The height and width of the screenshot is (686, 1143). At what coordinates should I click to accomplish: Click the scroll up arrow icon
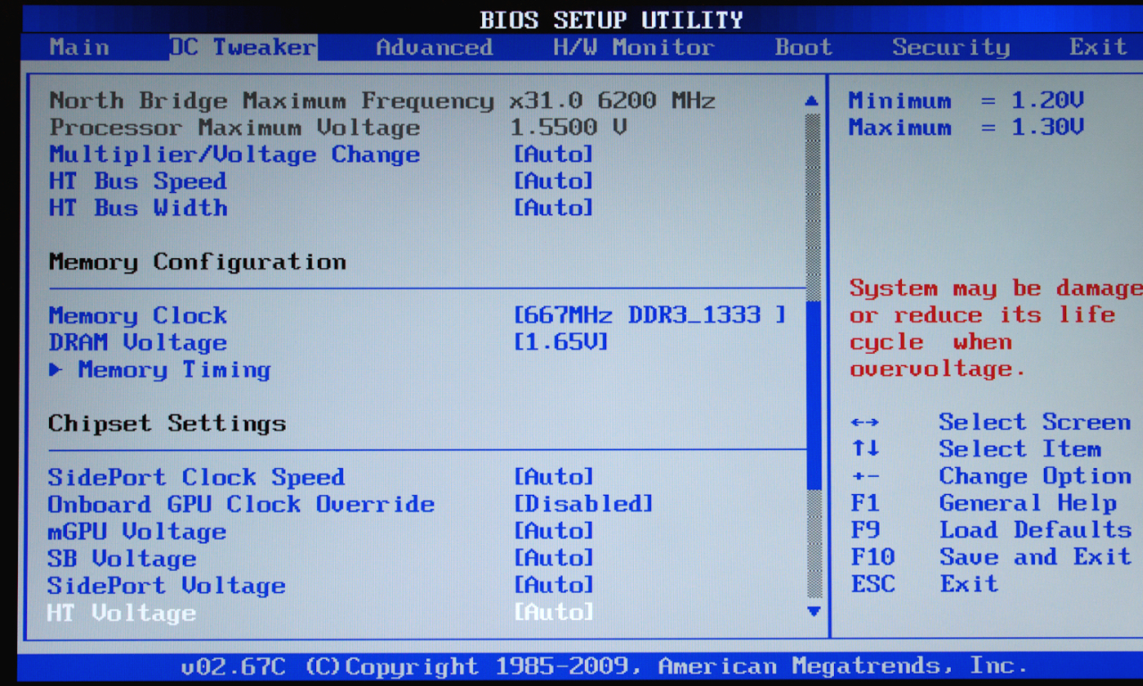click(812, 101)
